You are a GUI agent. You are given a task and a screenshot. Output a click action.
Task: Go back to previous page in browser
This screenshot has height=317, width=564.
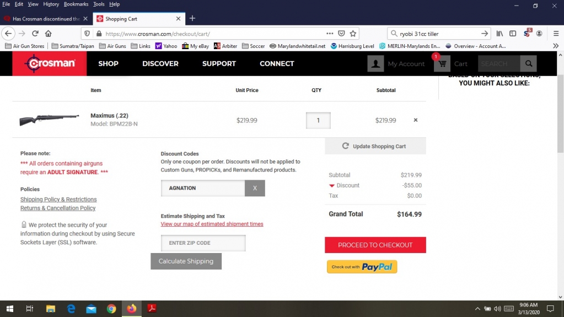click(x=8, y=34)
